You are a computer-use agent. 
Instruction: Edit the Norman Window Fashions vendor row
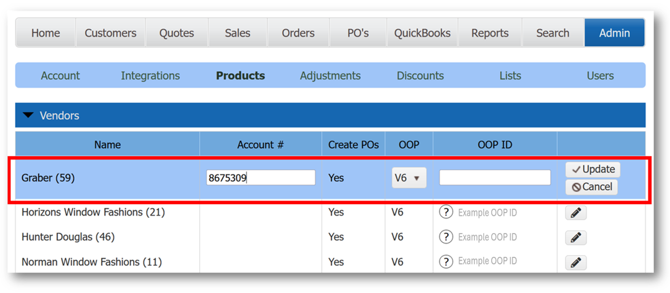pos(576,262)
